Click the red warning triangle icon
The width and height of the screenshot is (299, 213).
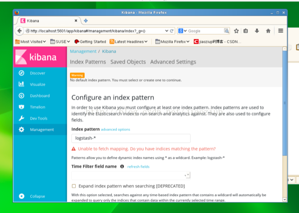[73, 149]
